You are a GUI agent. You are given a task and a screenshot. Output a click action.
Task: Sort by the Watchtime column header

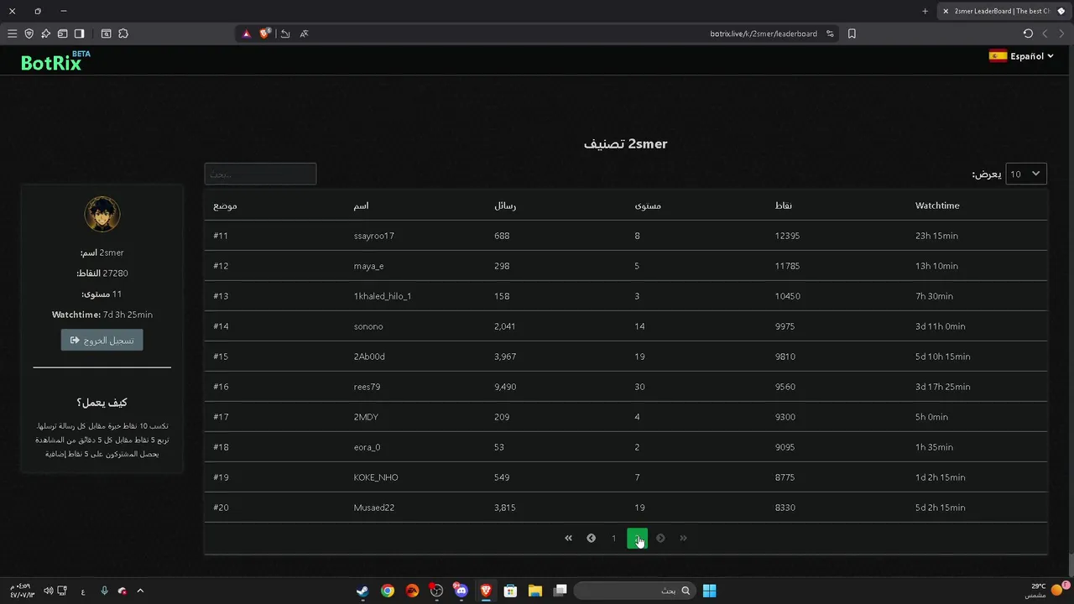pos(937,206)
